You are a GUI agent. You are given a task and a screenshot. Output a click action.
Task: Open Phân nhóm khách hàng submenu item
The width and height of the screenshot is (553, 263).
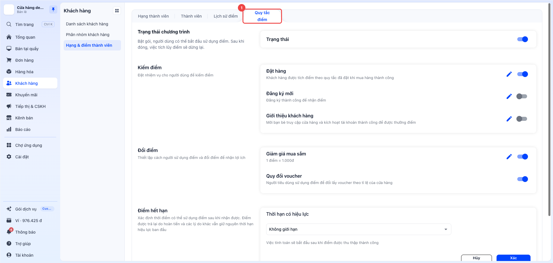92,35
